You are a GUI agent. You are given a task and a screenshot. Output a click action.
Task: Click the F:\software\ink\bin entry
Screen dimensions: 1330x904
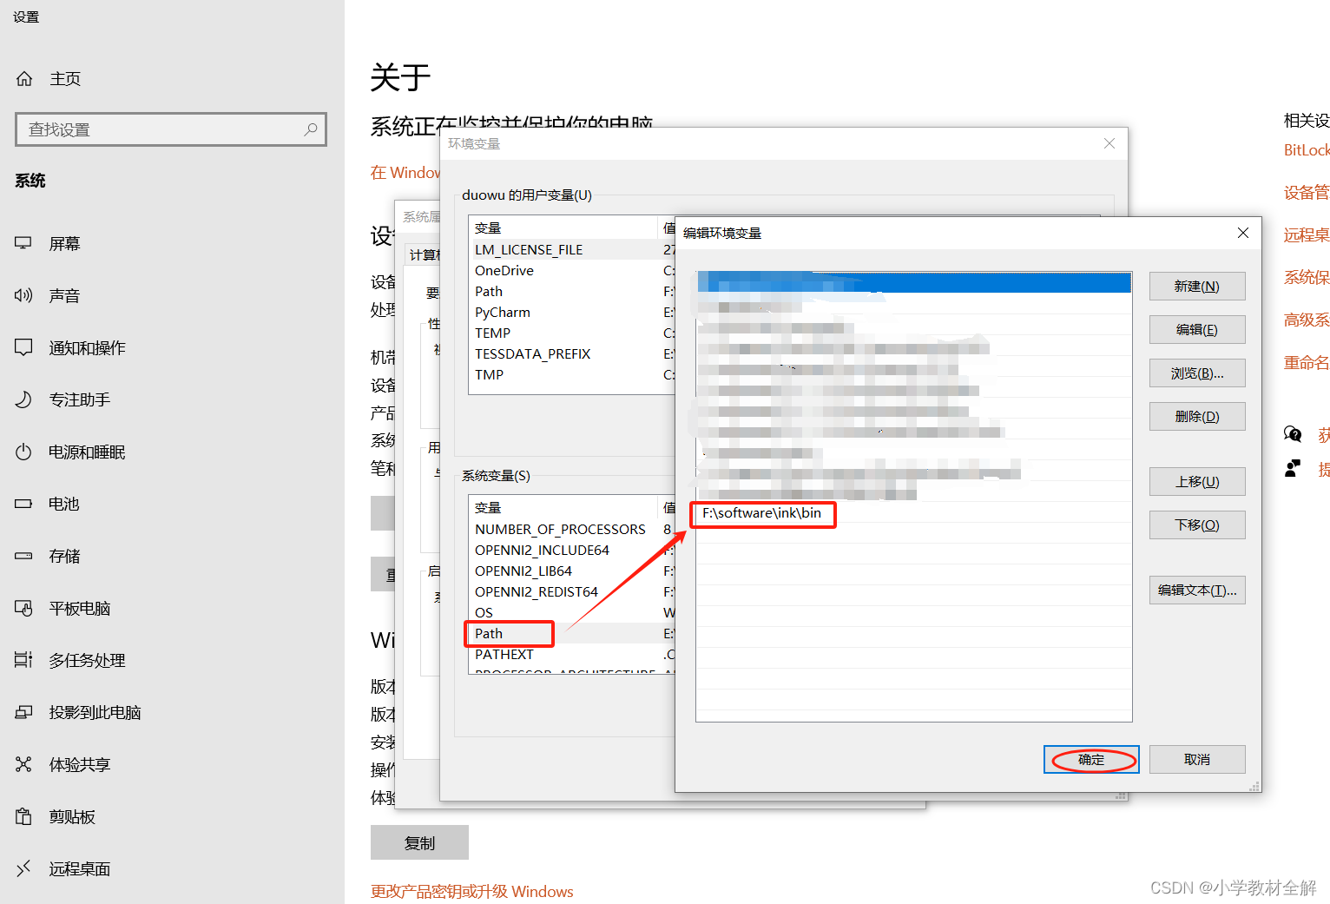[x=761, y=513]
